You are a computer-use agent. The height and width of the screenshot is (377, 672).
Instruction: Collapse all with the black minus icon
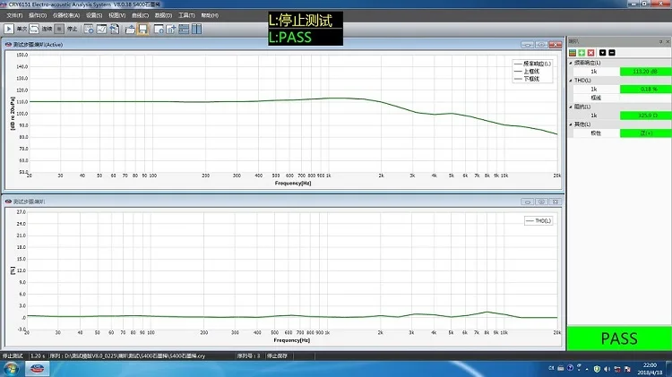point(612,52)
